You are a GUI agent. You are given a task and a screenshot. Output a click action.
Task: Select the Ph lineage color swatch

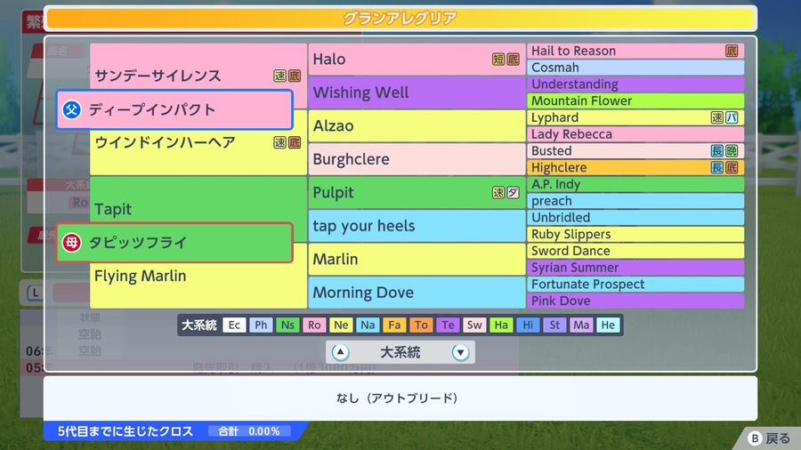(261, 325)
